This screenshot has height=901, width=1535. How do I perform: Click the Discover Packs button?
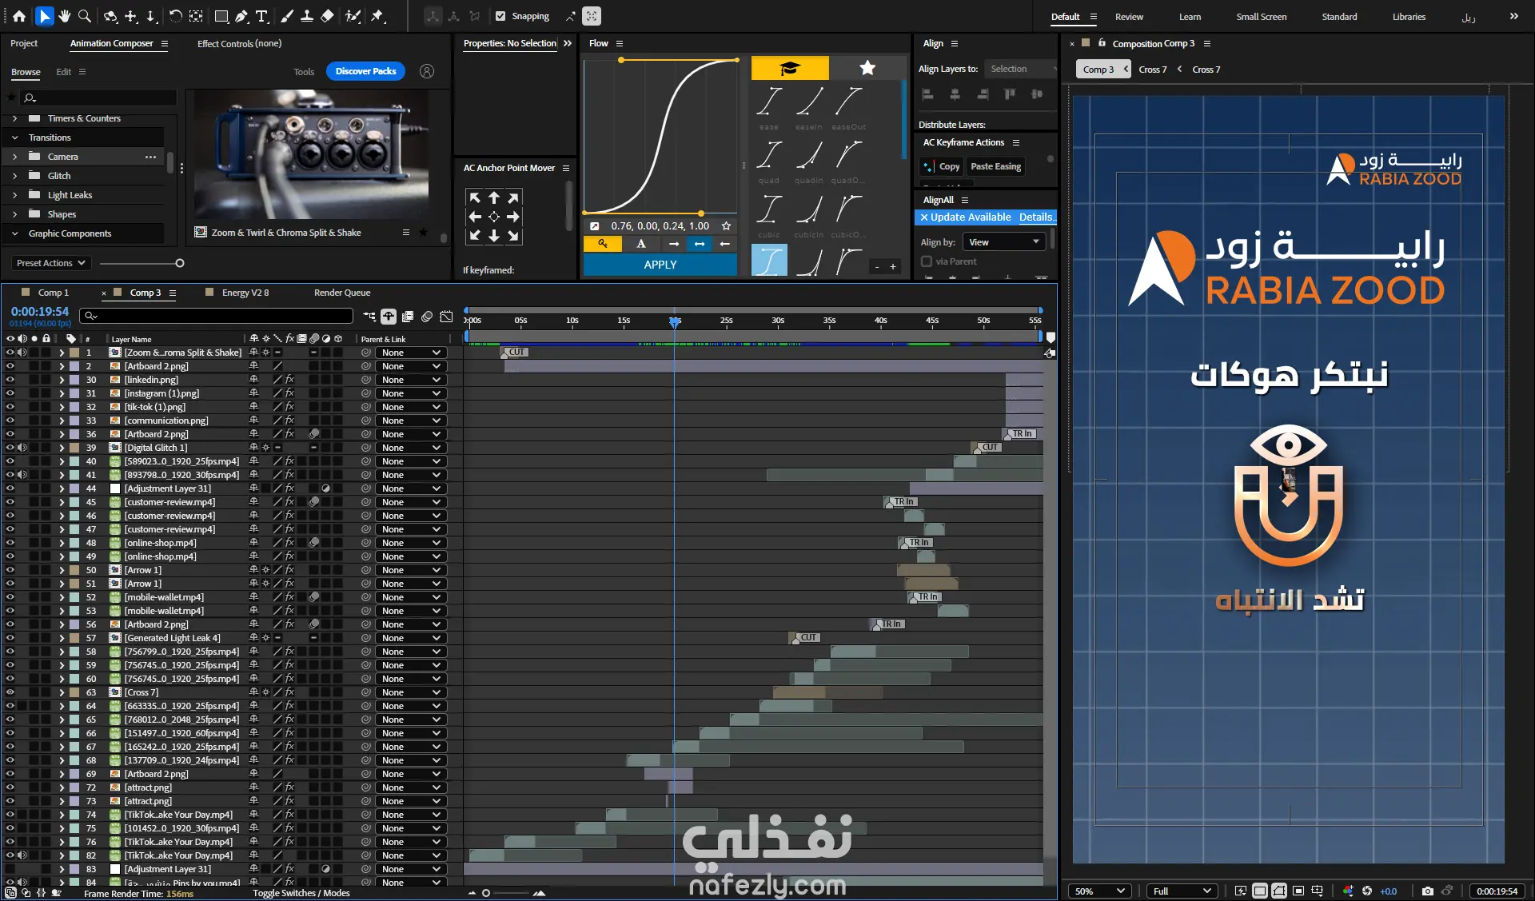point(365,71)
